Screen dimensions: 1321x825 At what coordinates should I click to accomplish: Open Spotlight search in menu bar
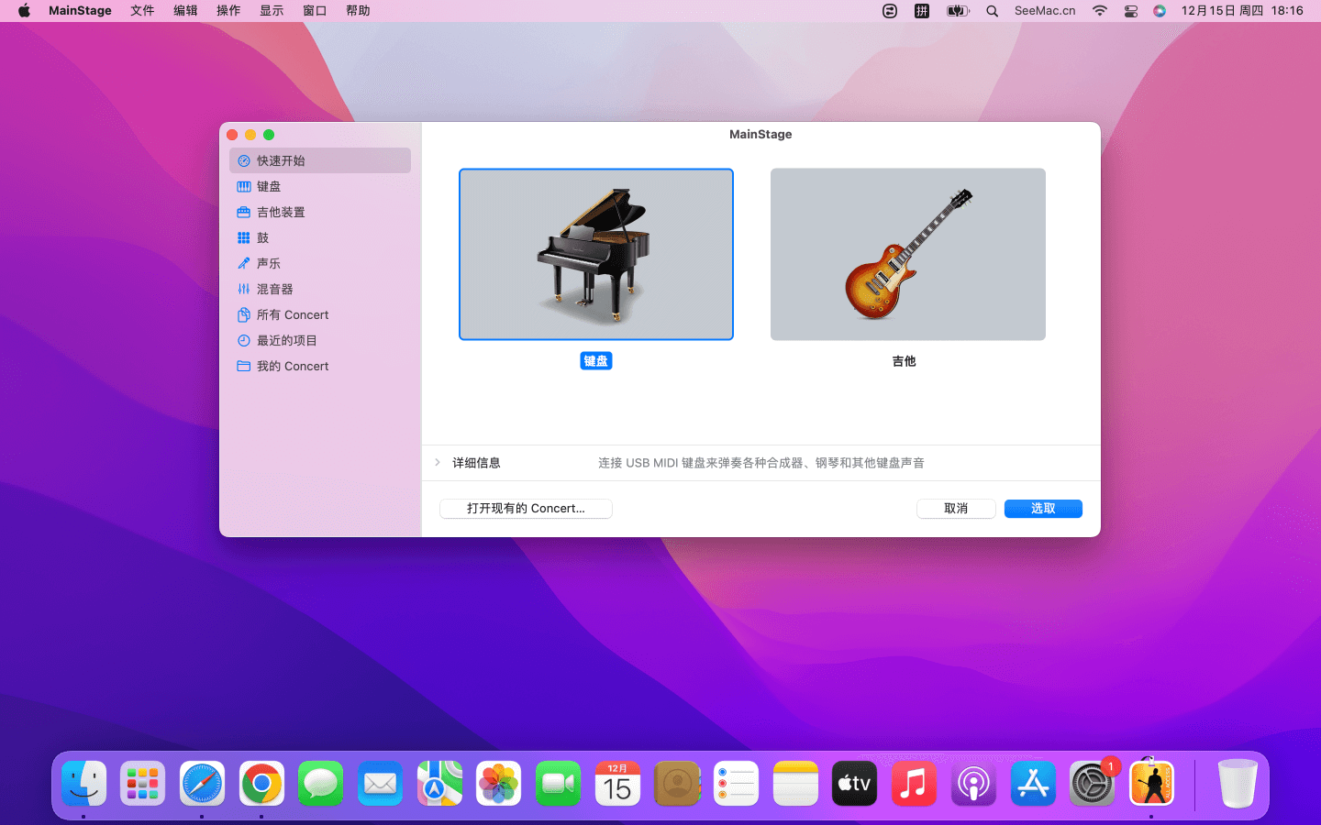tap(993, 11)
